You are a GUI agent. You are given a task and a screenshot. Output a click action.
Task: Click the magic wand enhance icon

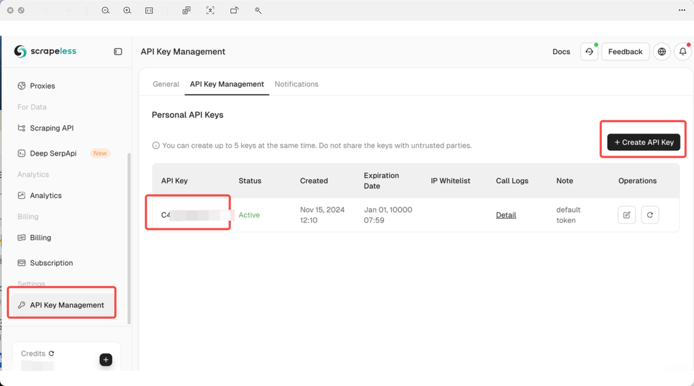[x=258, y=10]
